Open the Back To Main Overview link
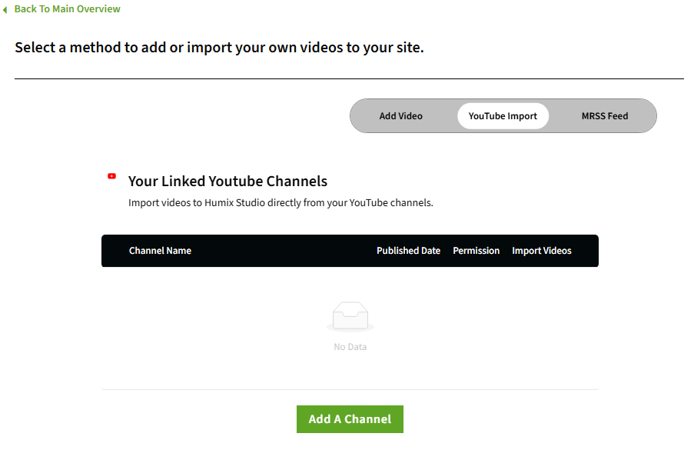684x460 pixels. 67,9
